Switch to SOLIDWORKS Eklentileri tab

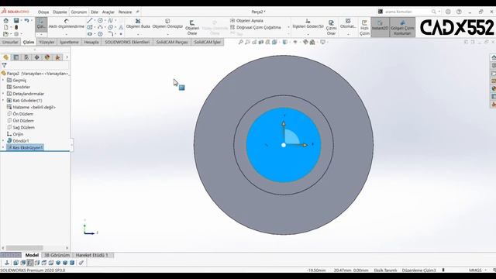[x=127, y=42]
